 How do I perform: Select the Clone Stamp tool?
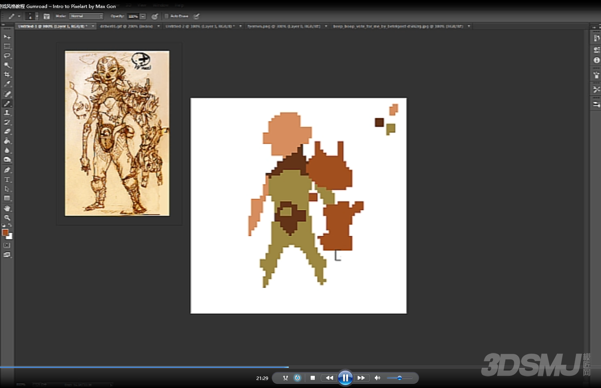coord(7,113)
